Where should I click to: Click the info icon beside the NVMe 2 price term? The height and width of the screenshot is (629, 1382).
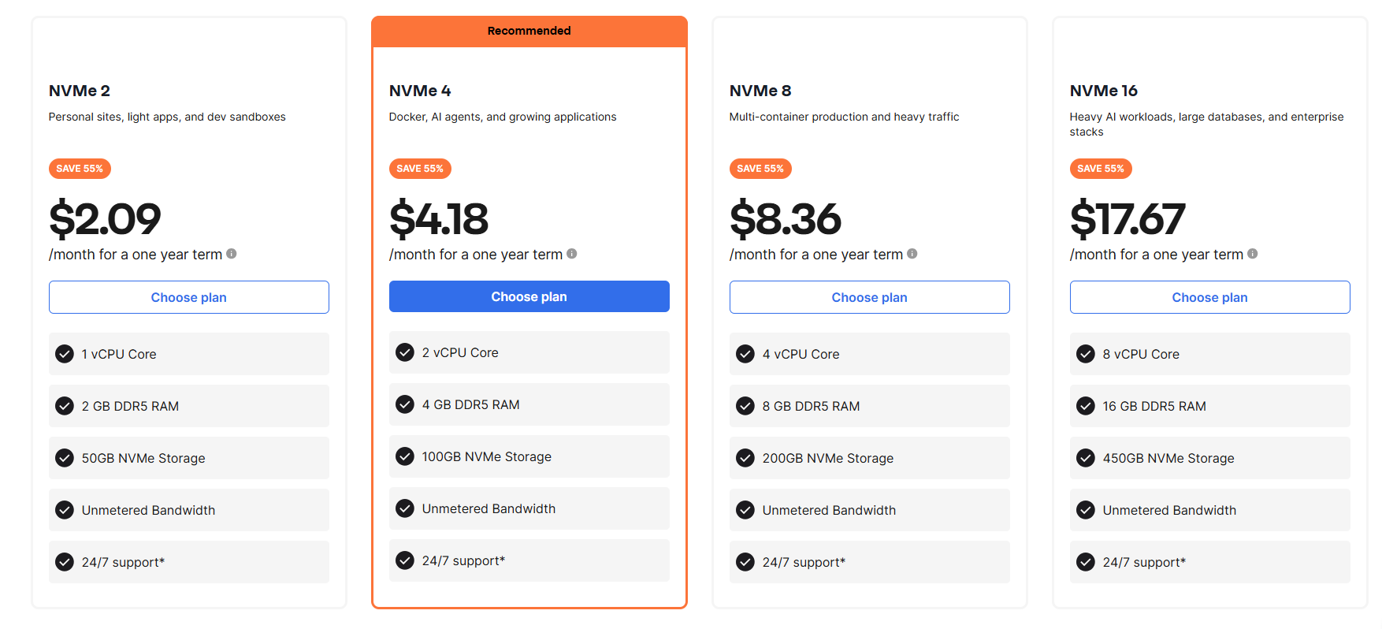[232, 254]
